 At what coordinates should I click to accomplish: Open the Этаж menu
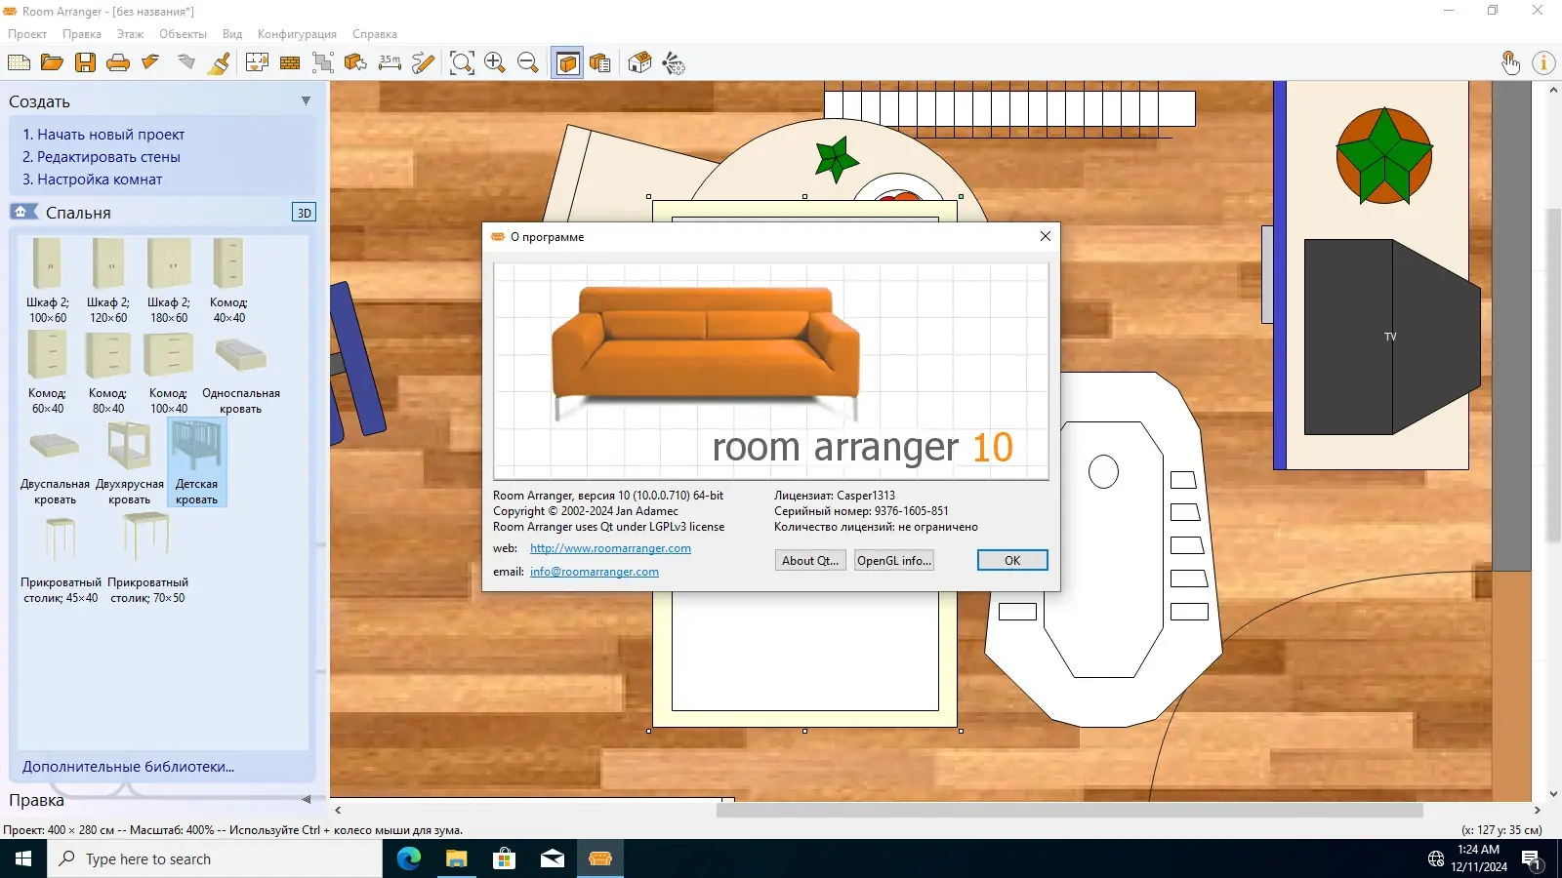coord(130,34)
